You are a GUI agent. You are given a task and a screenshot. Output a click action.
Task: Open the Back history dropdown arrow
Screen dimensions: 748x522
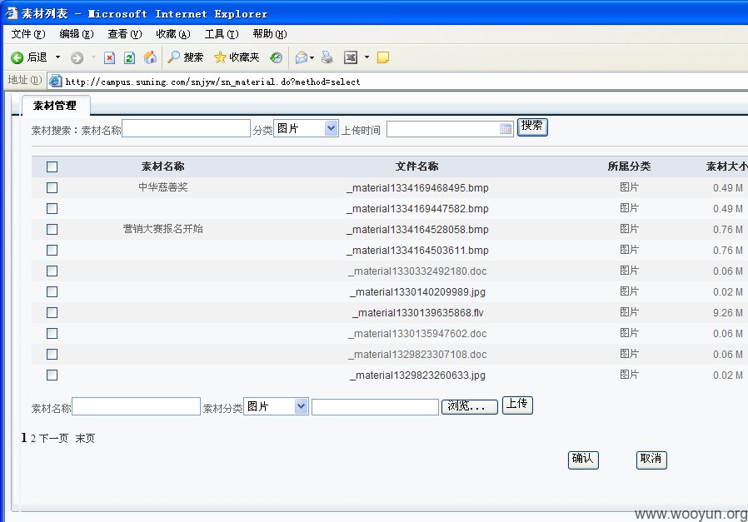tap(57, 57)
